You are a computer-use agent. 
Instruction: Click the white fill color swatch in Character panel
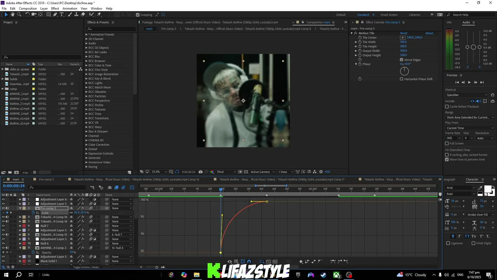(x=487, y=189)
